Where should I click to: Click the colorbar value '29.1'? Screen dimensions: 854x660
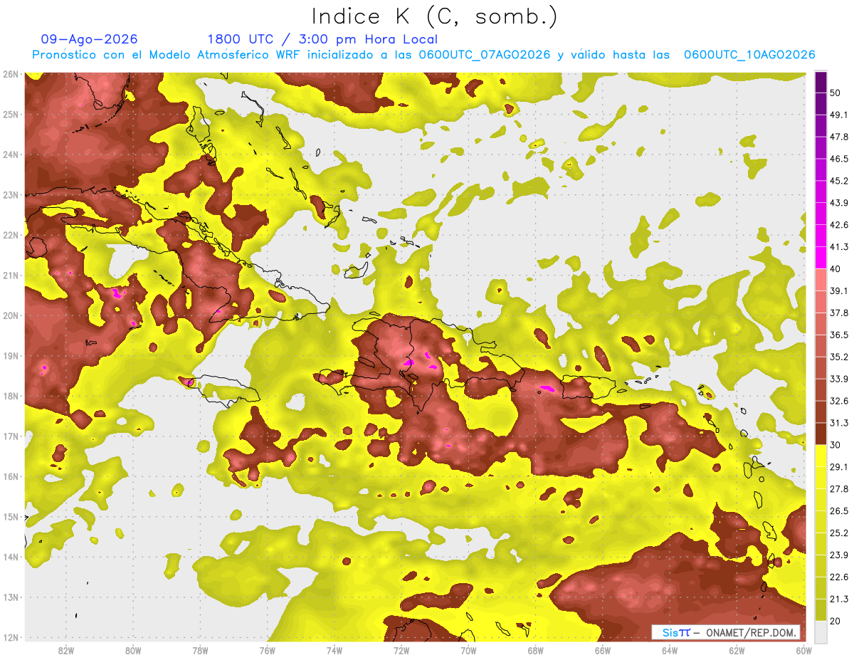(x=839, y=467)
